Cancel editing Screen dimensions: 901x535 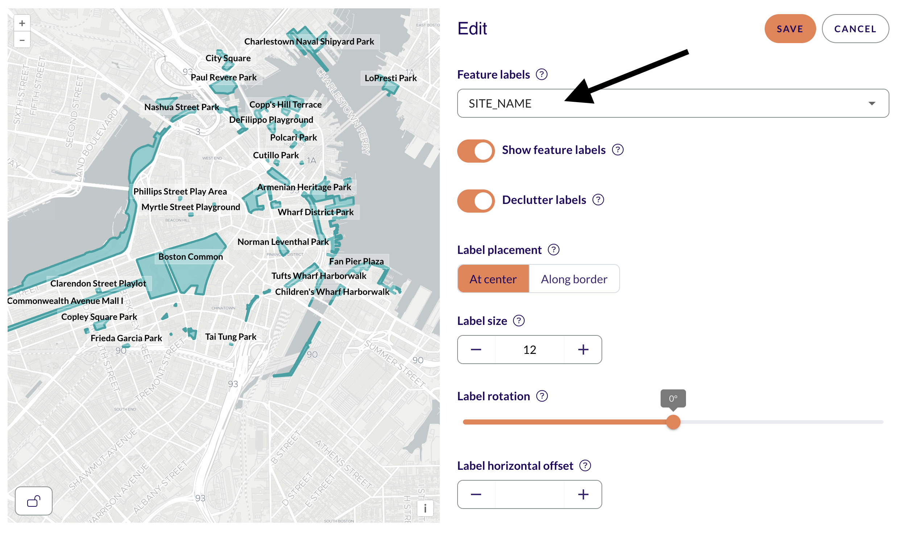pyautogui.click(x=855, y=29)
